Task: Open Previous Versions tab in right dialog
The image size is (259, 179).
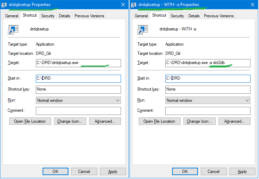Action: 219,16
